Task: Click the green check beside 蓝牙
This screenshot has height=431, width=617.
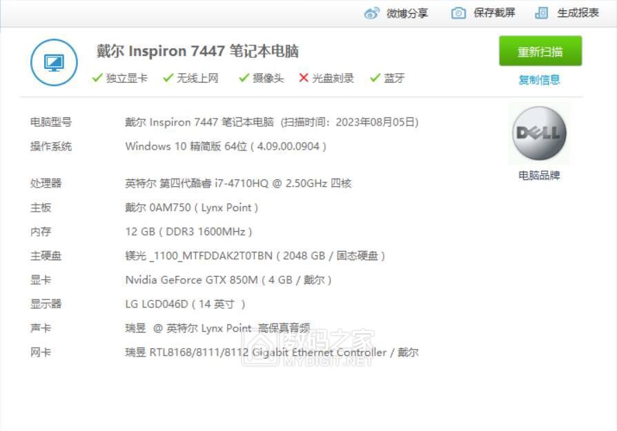Action: 375,78
